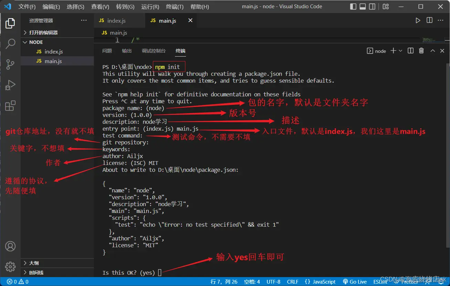Open the Accounts menu icon
Screen dimensions: 450x286
tap(10, 246)
